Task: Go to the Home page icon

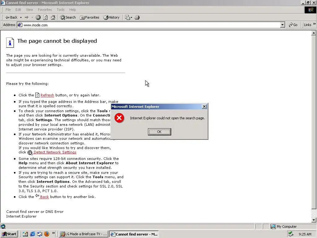Action: 53,17
